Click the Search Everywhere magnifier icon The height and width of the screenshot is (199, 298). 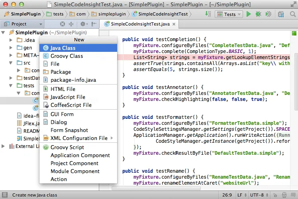tap(293, 14)
